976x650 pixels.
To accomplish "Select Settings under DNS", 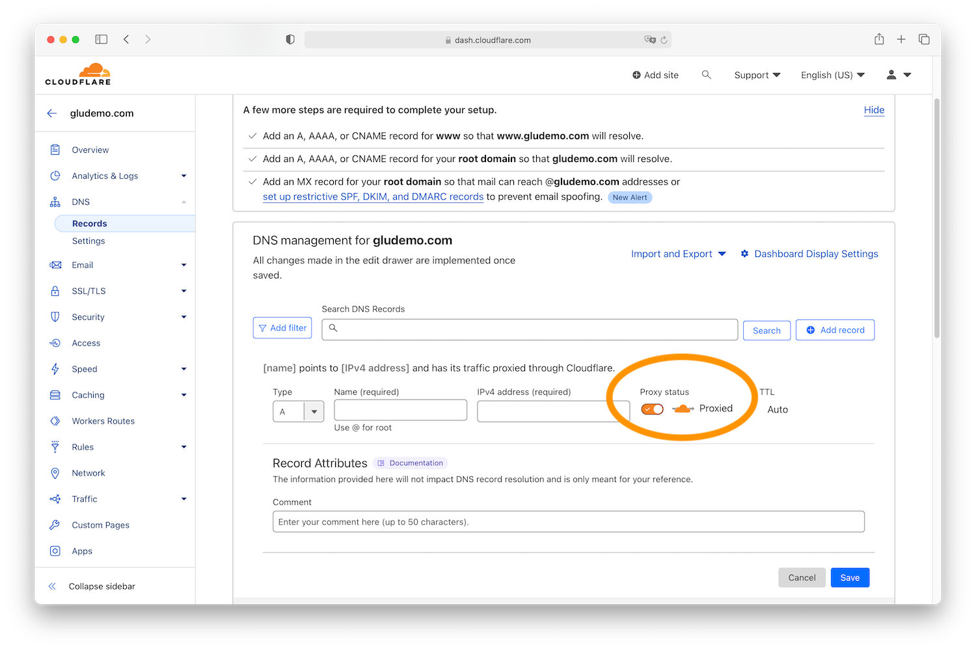I will [x=88, y=241].
